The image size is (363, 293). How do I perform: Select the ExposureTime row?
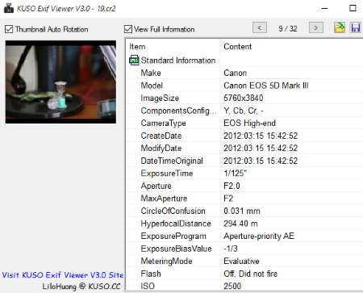pos(244,174)
